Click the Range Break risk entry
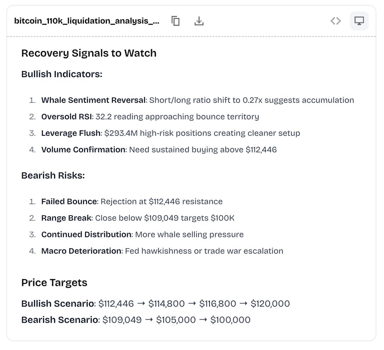Viewport: 384px width, 350px height. [x=138, y=218]
